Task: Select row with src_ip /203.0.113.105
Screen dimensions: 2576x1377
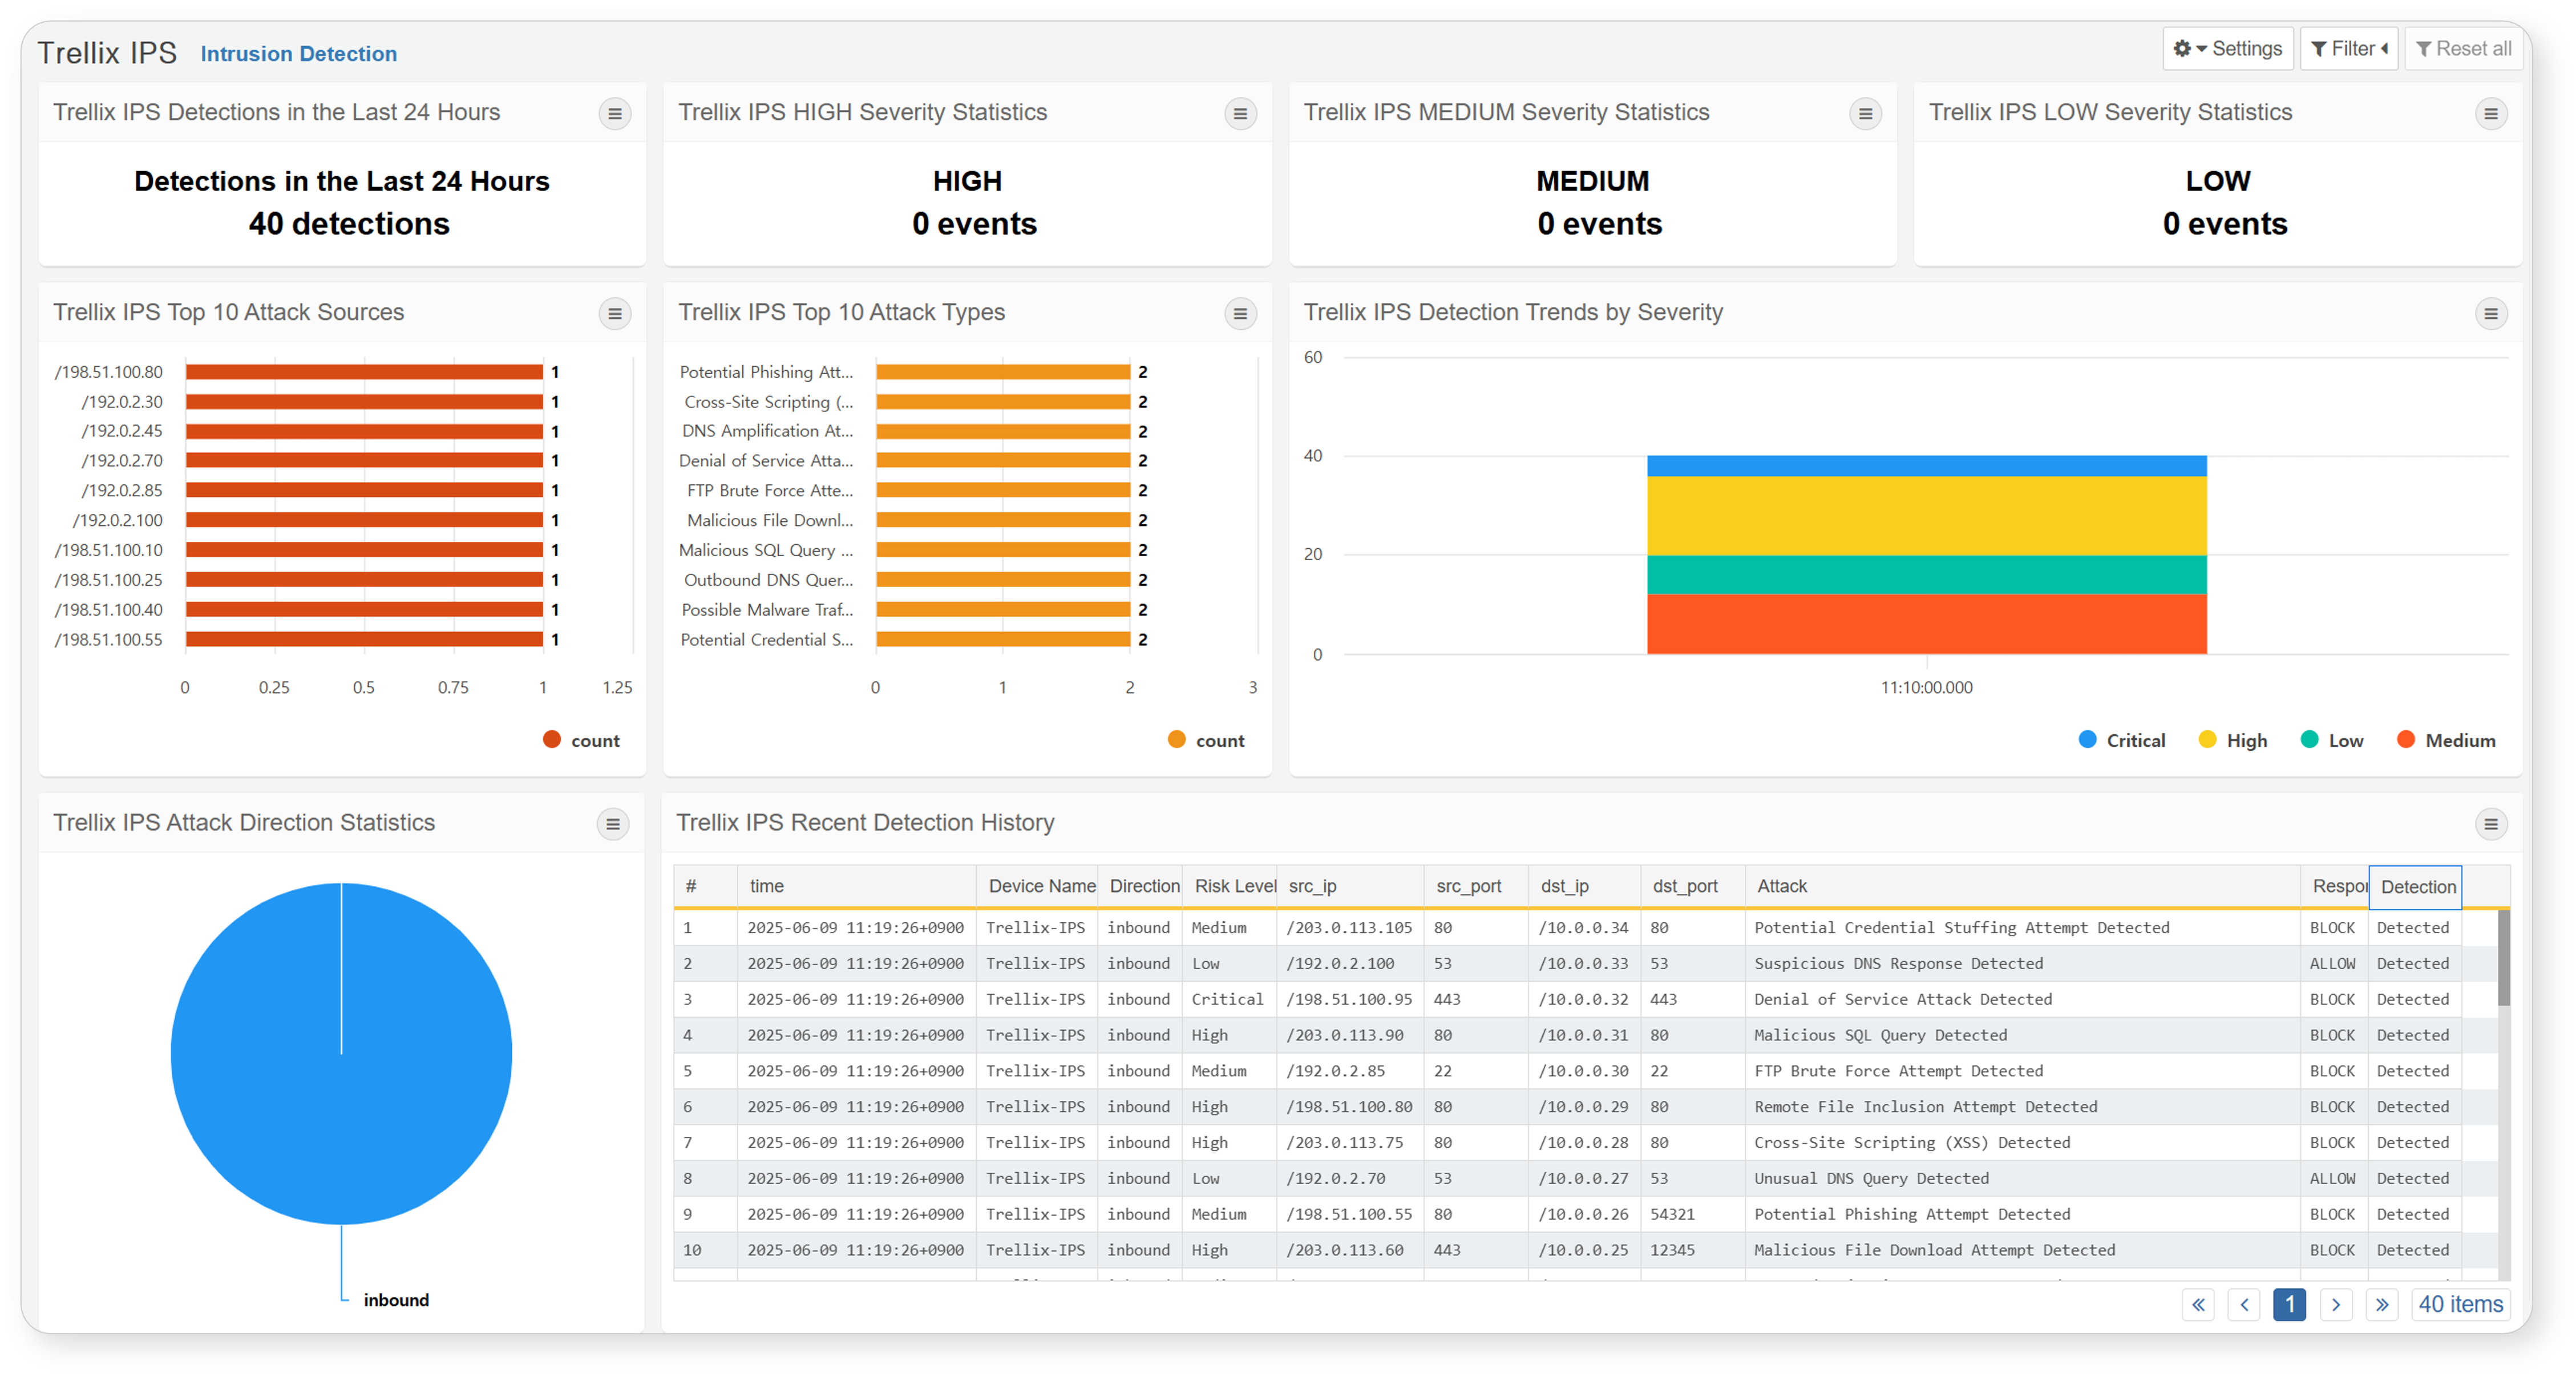Action: click(1585, 928)
